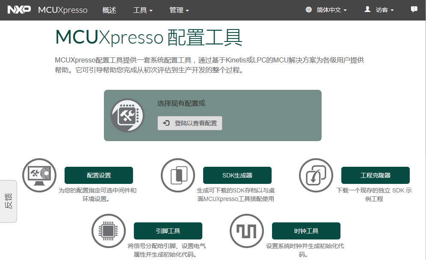
Task: Click description 下载一个现存的独立 SDK 示例工程
Action: [374, 195]
